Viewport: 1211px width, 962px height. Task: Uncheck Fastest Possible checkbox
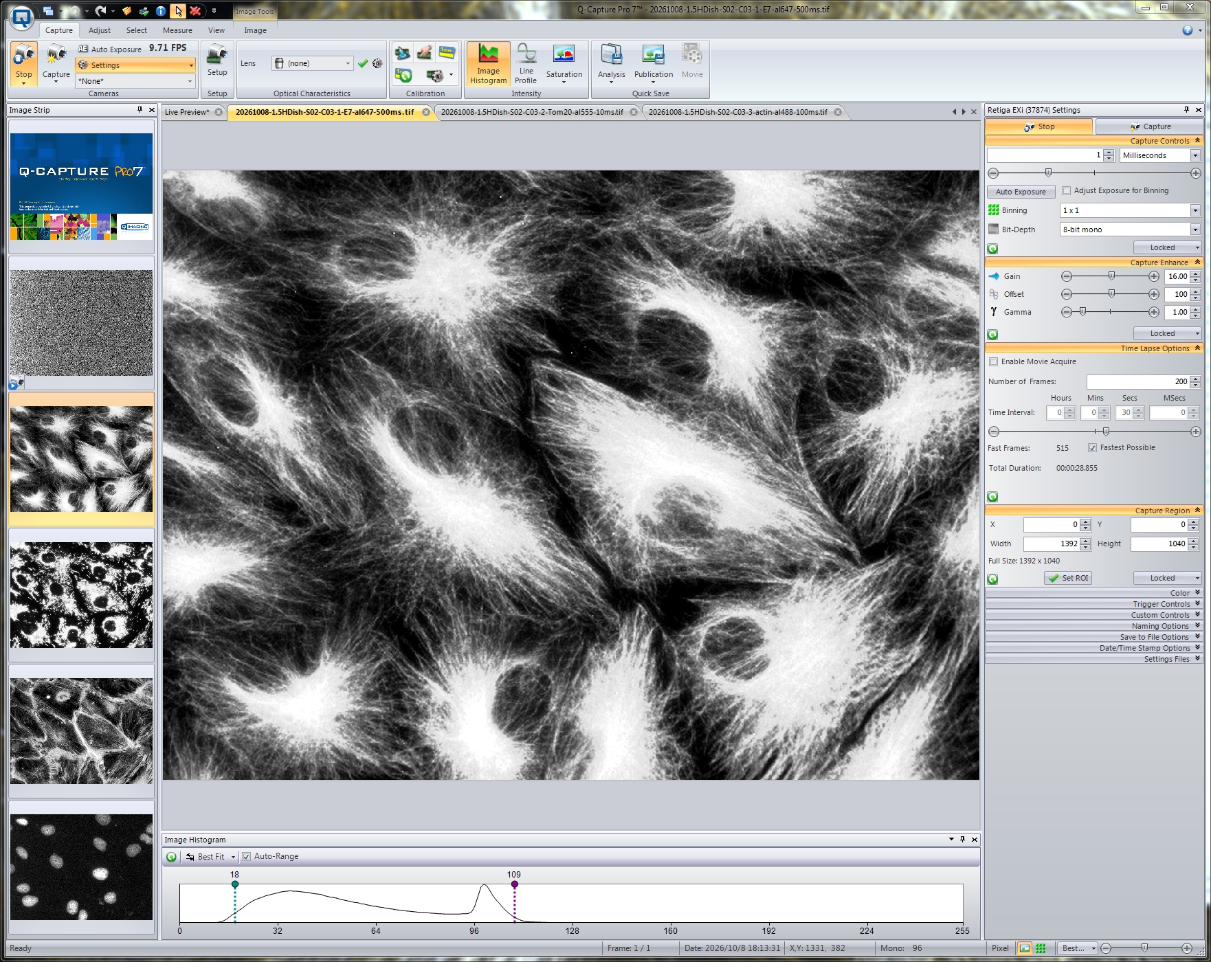1092,448
